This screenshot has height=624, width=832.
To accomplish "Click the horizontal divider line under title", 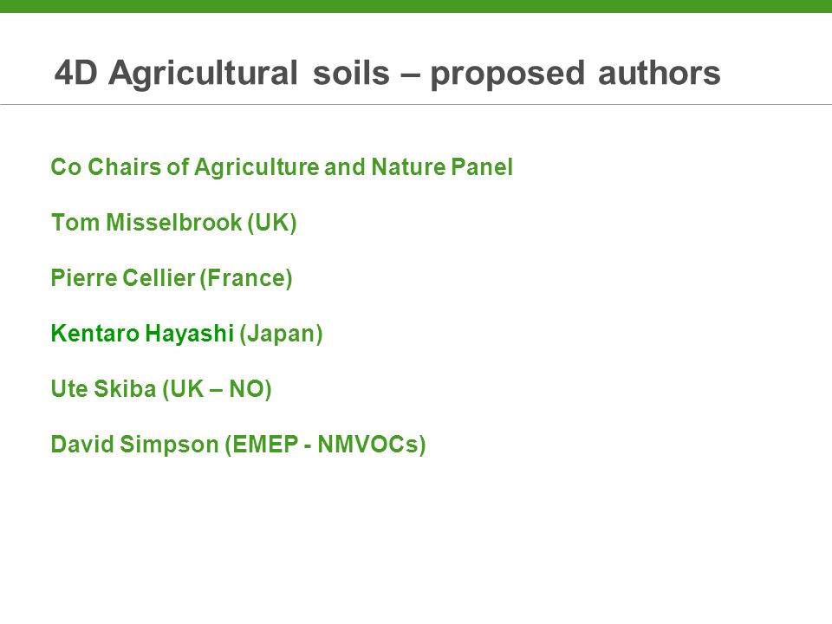I will point(416,105).
